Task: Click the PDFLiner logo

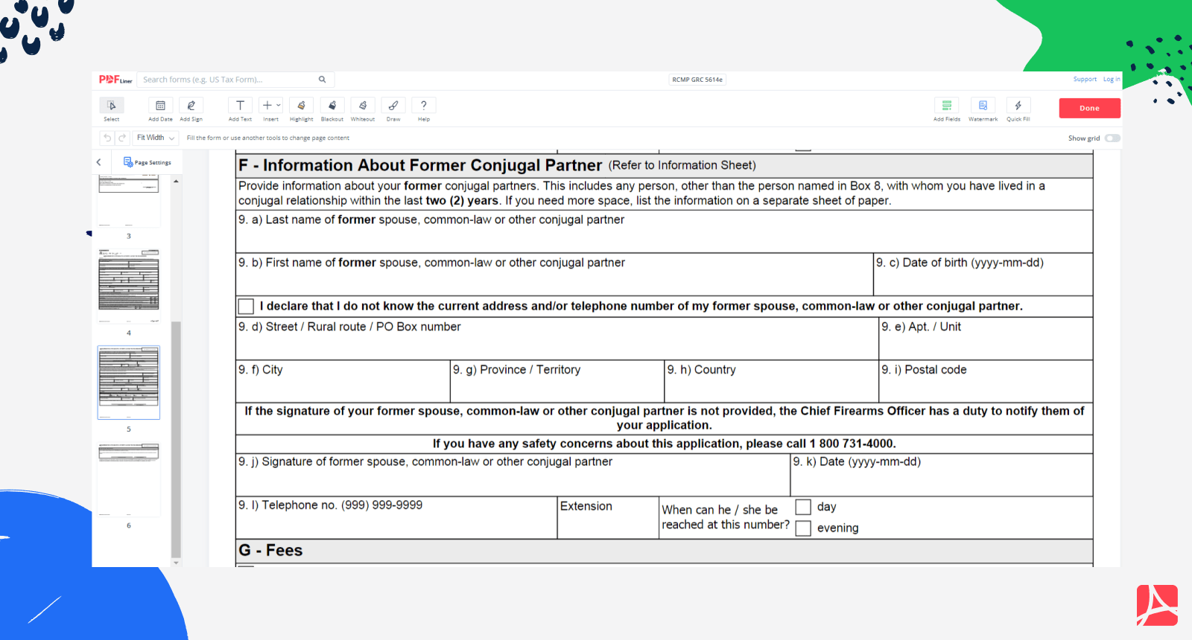Action: coord(115,80)
